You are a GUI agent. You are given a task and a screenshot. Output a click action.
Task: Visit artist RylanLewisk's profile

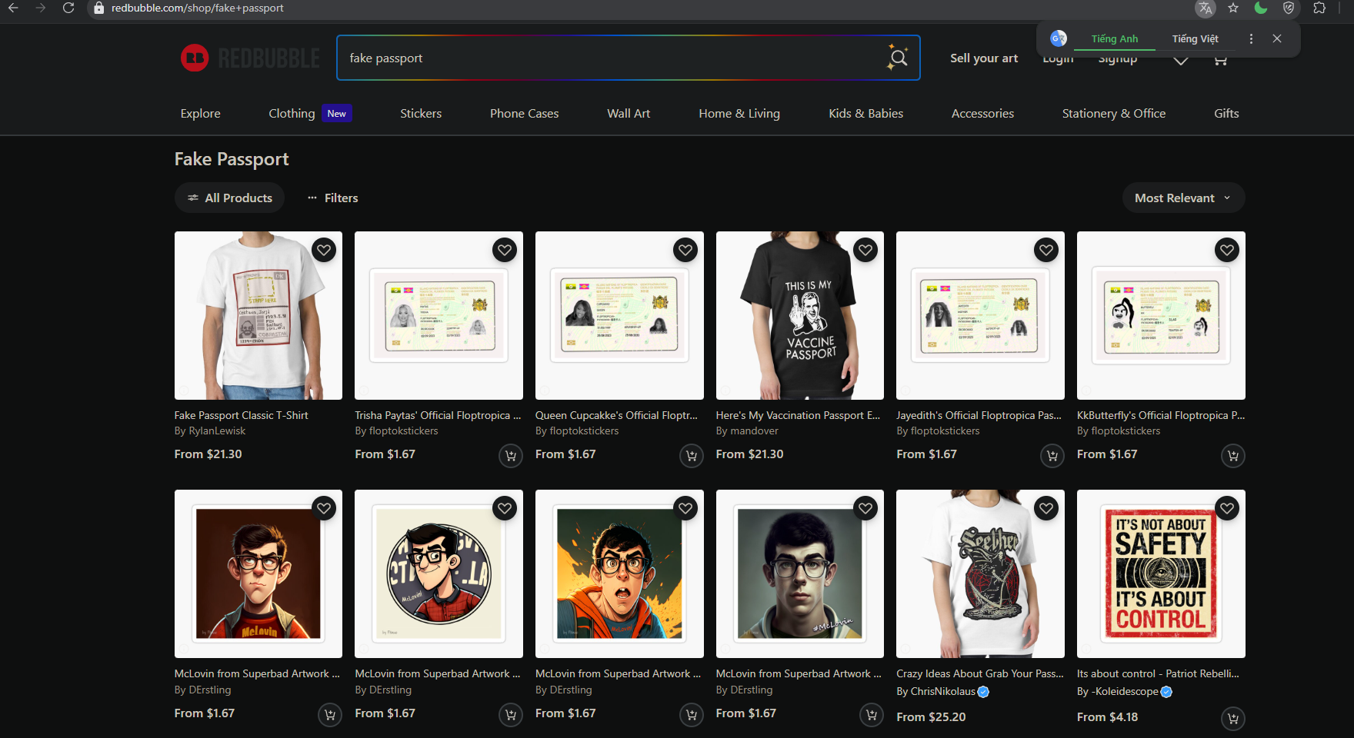(217, 431)
